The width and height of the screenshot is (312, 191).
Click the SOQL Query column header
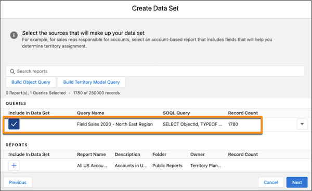tap(176, 113)
